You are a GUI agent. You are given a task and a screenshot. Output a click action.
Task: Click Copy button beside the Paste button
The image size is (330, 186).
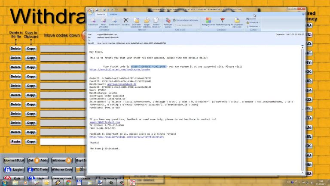(x=31, y=142)
